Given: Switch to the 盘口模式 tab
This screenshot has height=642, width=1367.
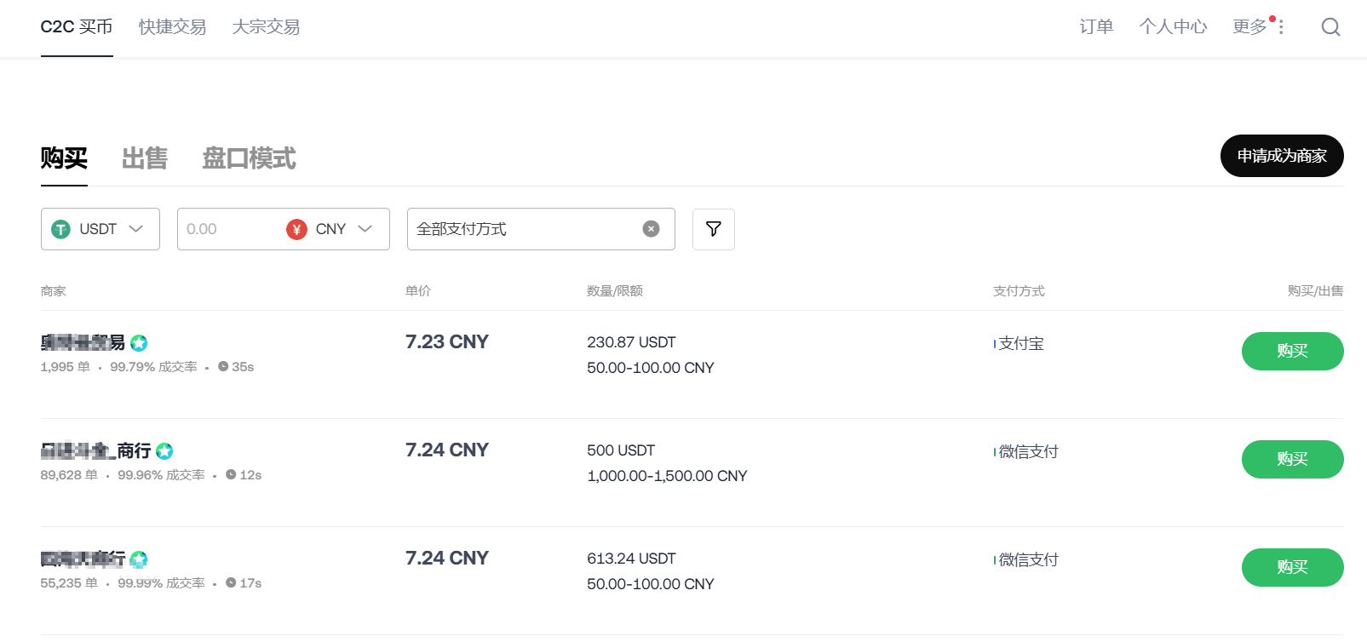Looking at the screenshot, I should 249,158.
